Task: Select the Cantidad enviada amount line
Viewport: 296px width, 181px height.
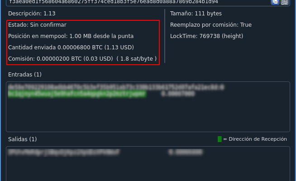Action: coord(71,48)
